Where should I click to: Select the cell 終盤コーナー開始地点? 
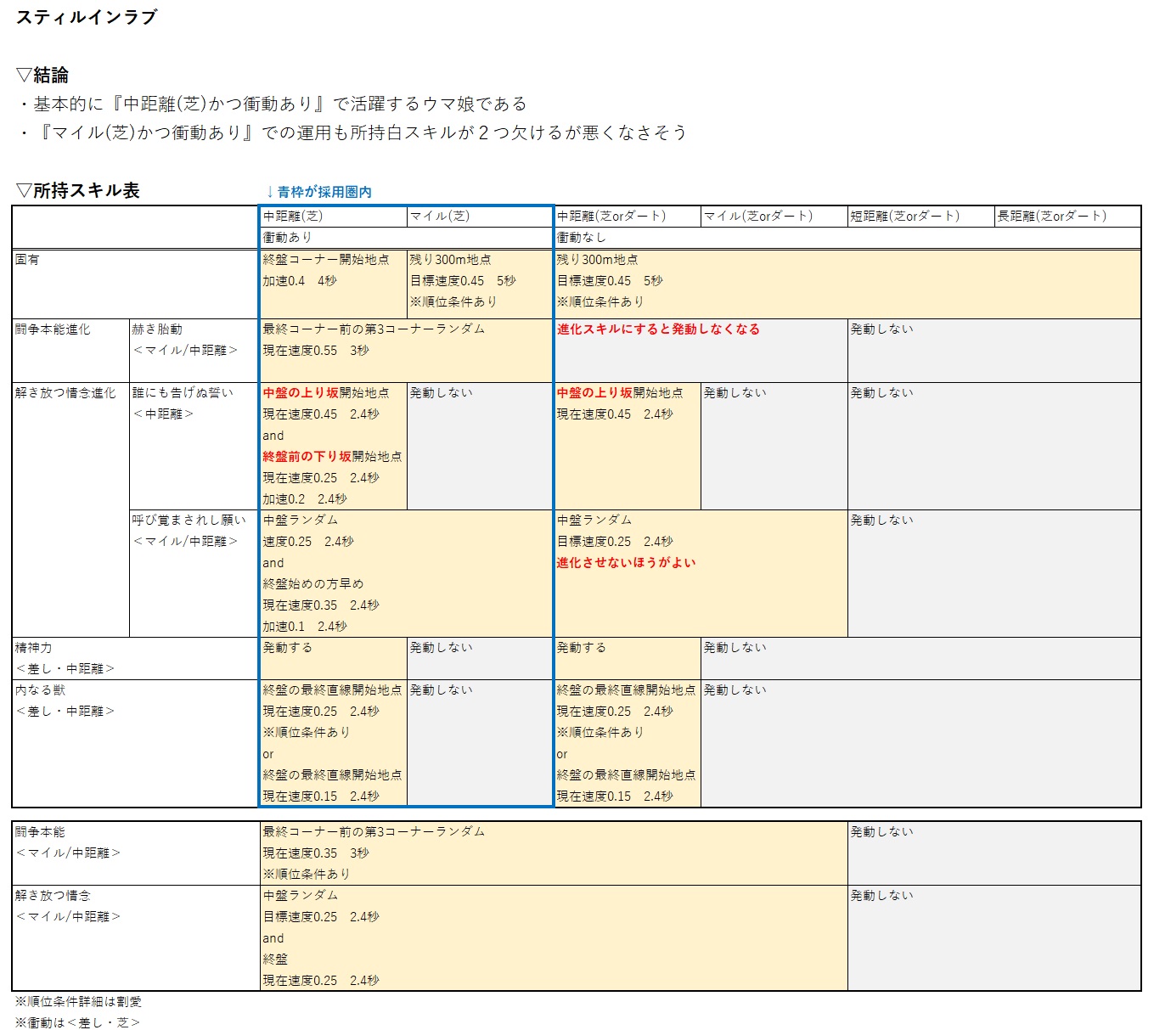tap(326, 259)
